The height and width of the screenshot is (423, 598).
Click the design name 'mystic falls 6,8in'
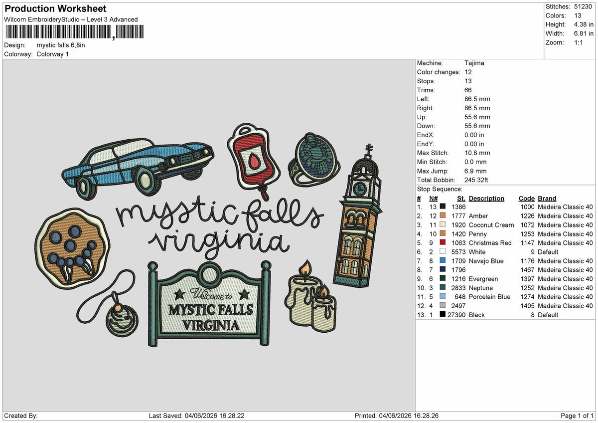pyautogui.click(x=61, y=45)
